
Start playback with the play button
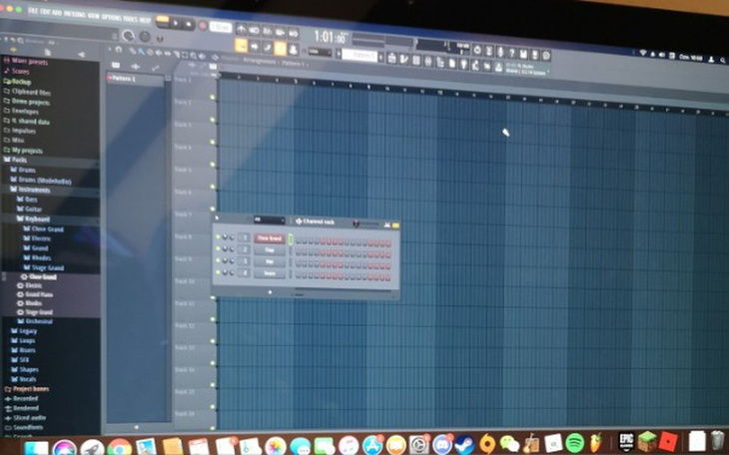(176, 22)
